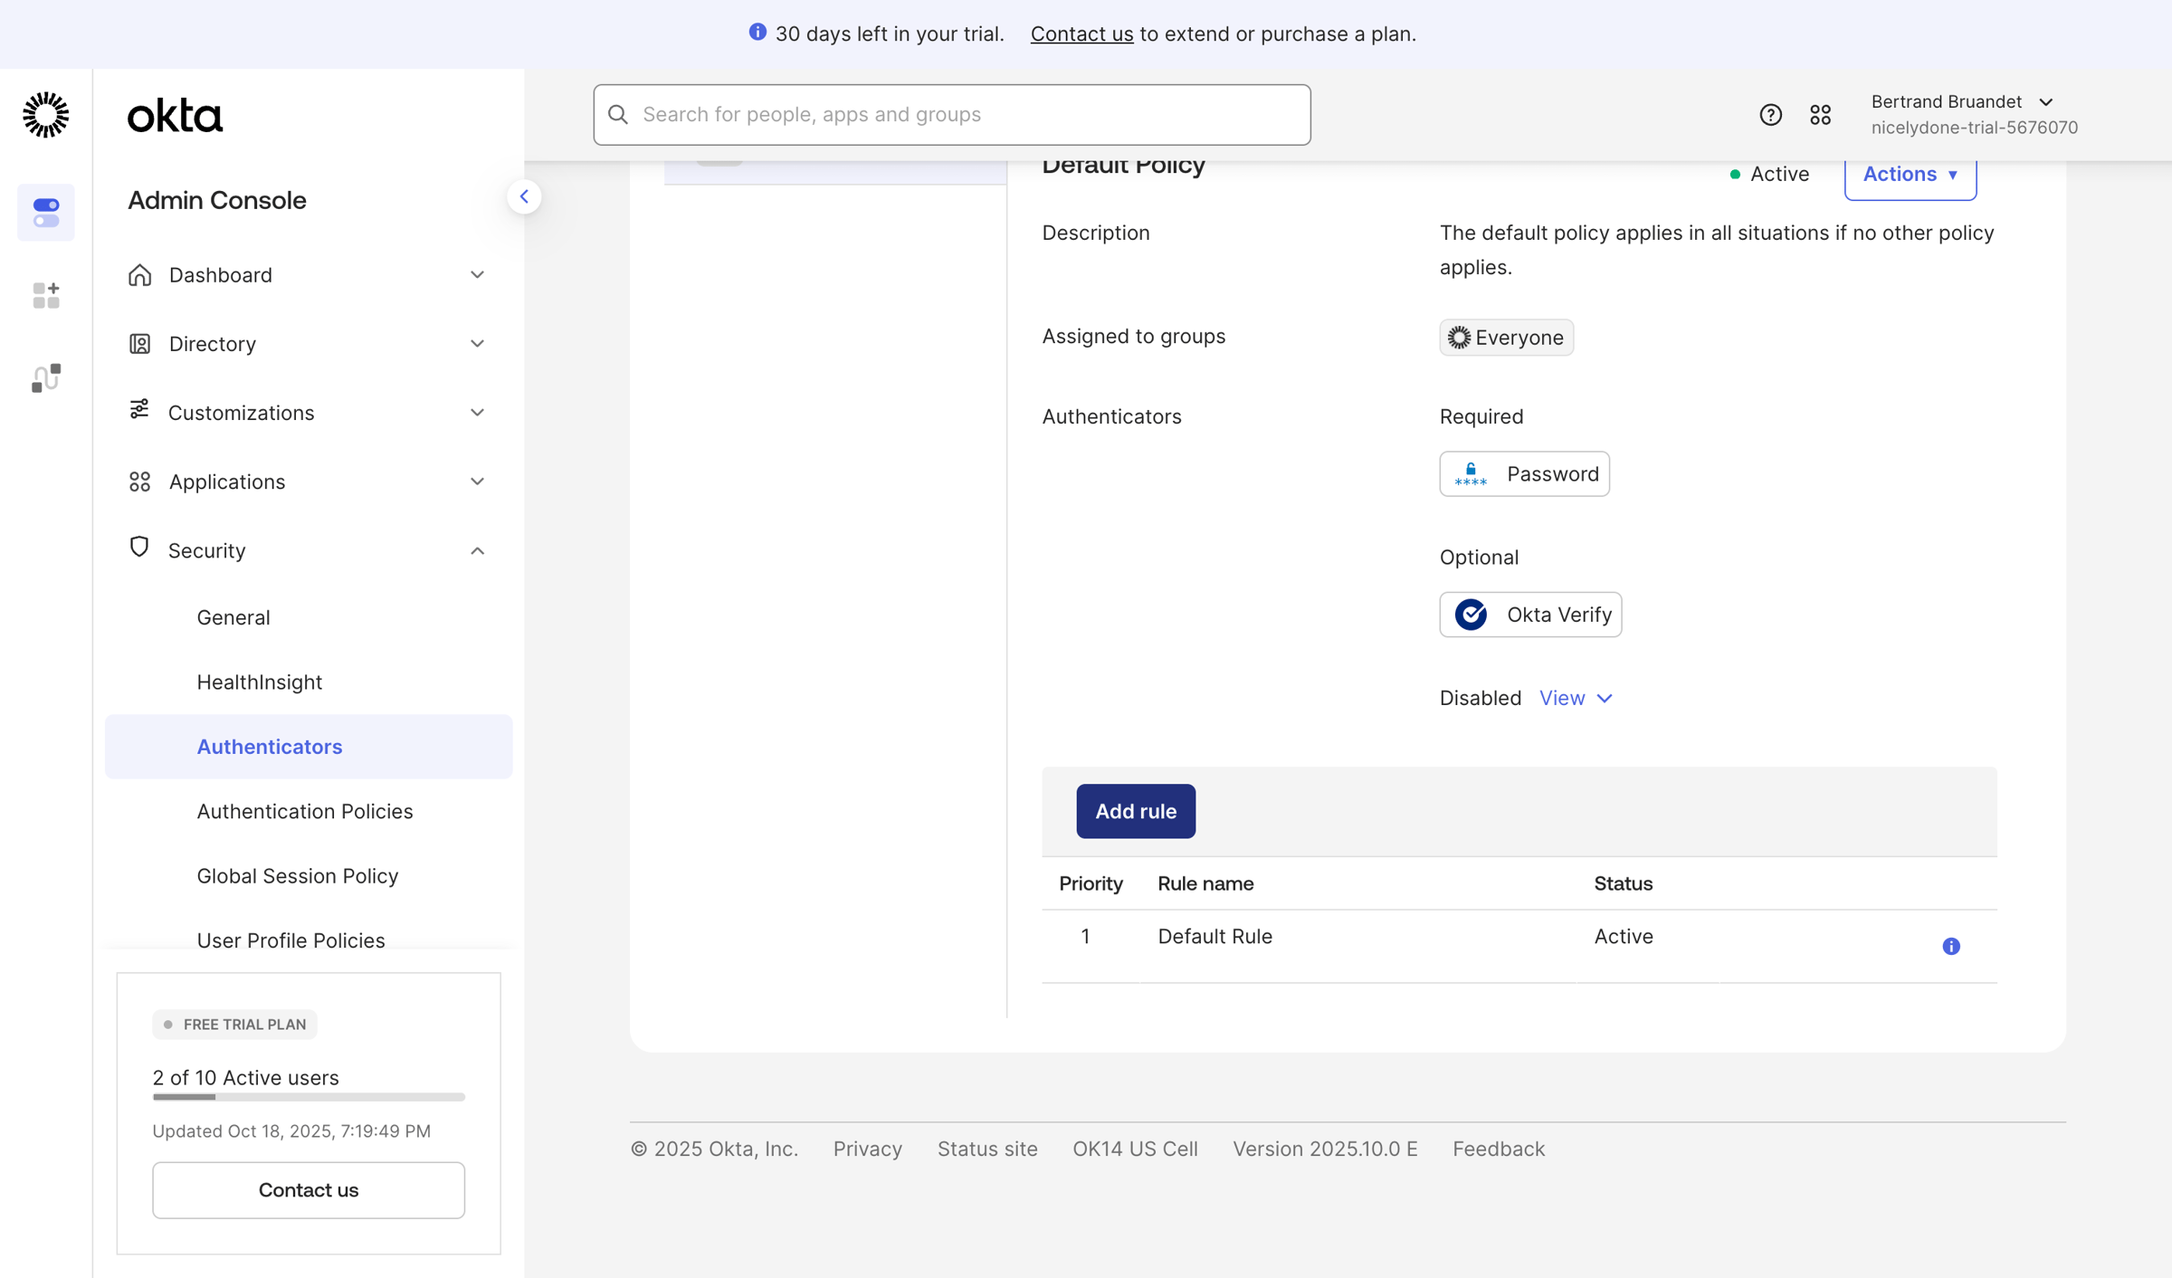Expand the Disabled authenticators View dropdown
Screen dimensions: 2172x1278
[x=1576, y=698]
